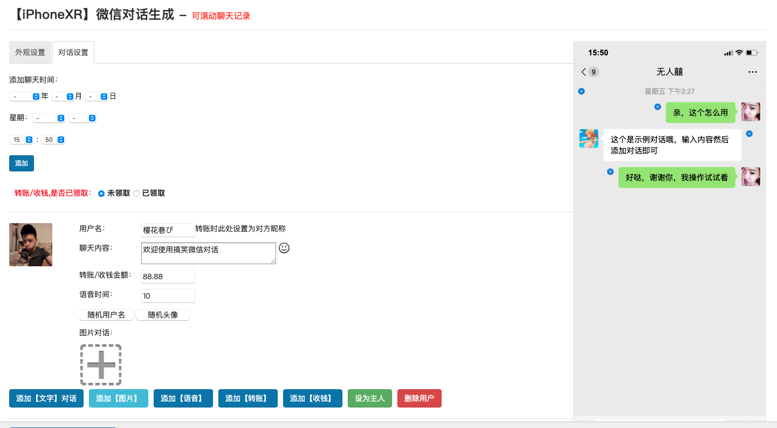The height and width of the screenshot is (428, 777).
Task: Click 添加【文字】对话 button
Action: (x=46, y=398)
